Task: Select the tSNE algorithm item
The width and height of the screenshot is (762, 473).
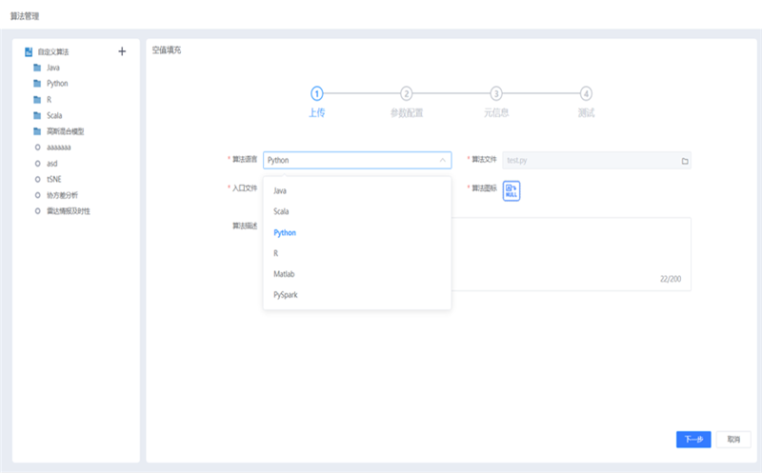Action: click(x=55, y=179)
